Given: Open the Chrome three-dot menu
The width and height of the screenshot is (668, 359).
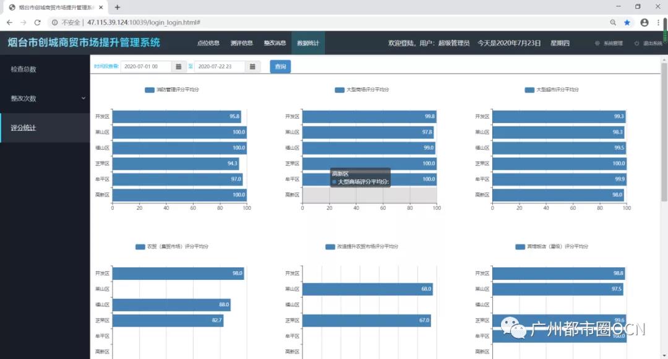Looking at the screenshot, I should (x=659, y=22).
